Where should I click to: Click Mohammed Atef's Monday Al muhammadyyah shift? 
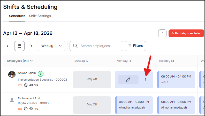coord(134,105)
